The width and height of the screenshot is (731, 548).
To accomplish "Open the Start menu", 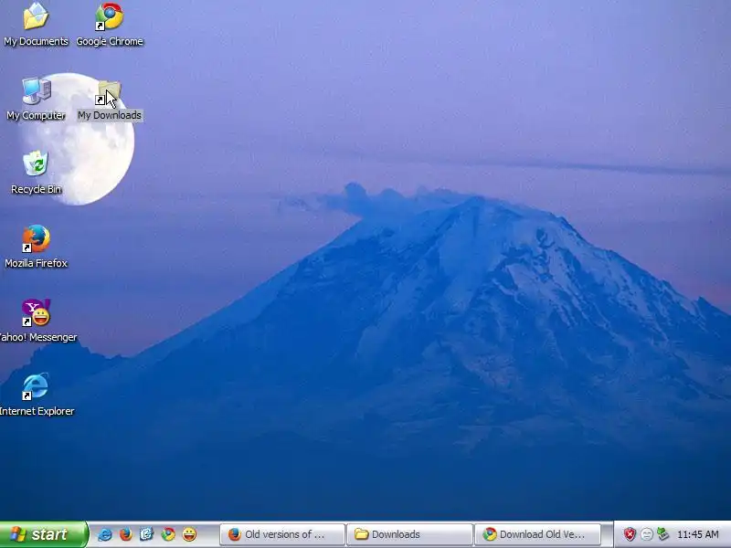I will point(44,534).
